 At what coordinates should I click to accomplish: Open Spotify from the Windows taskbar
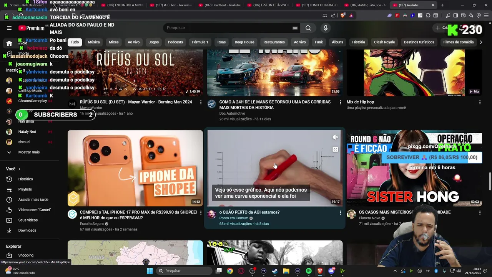point(309,271)
